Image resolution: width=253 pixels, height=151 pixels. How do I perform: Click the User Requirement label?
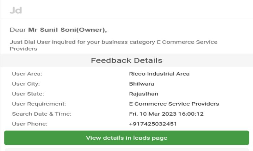[39, 104]
